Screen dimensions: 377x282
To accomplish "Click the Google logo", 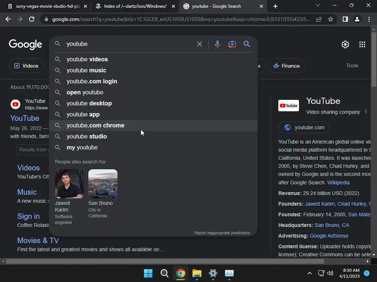I will pos(25,44).
